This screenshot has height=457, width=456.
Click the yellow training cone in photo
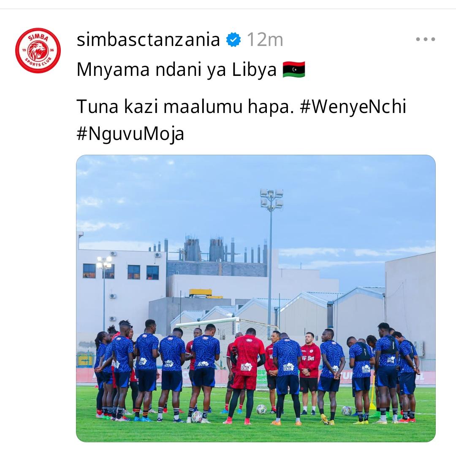pyautogui.click(x=373, y=393)
